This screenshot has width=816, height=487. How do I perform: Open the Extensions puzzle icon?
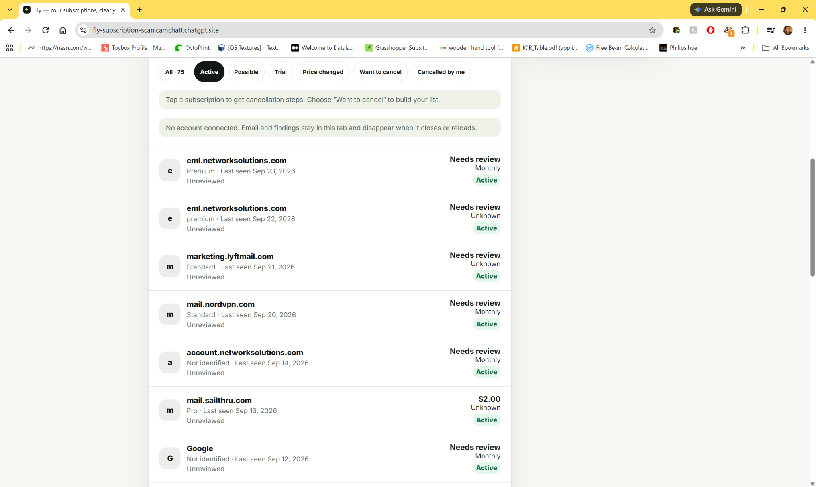(745, 30)
